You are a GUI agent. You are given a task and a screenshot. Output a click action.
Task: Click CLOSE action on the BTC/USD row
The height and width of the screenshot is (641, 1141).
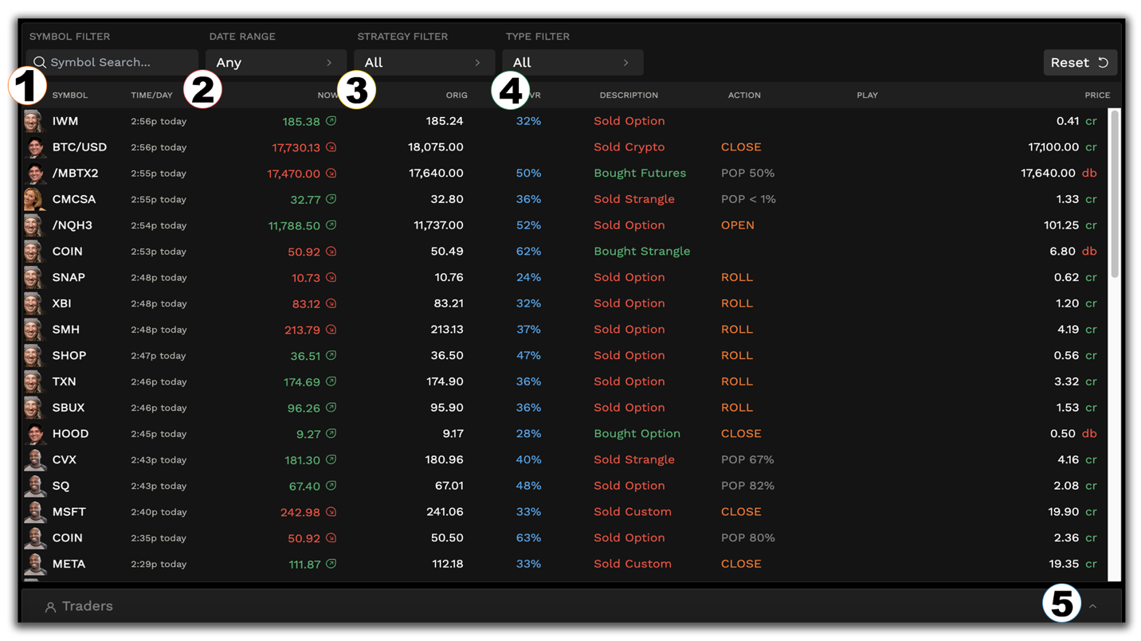coord(740,147)
